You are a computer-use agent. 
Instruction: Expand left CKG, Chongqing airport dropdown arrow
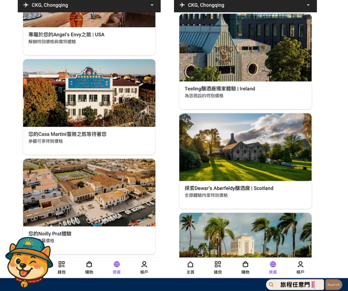point(152,5)
